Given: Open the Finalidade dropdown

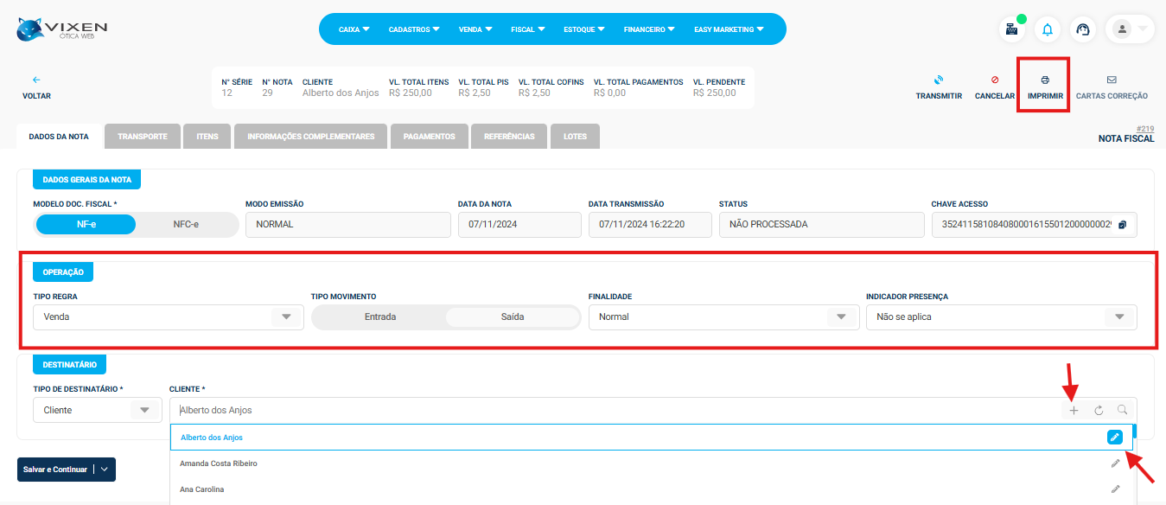Looking at the screenshot, I should click(841, 317).
